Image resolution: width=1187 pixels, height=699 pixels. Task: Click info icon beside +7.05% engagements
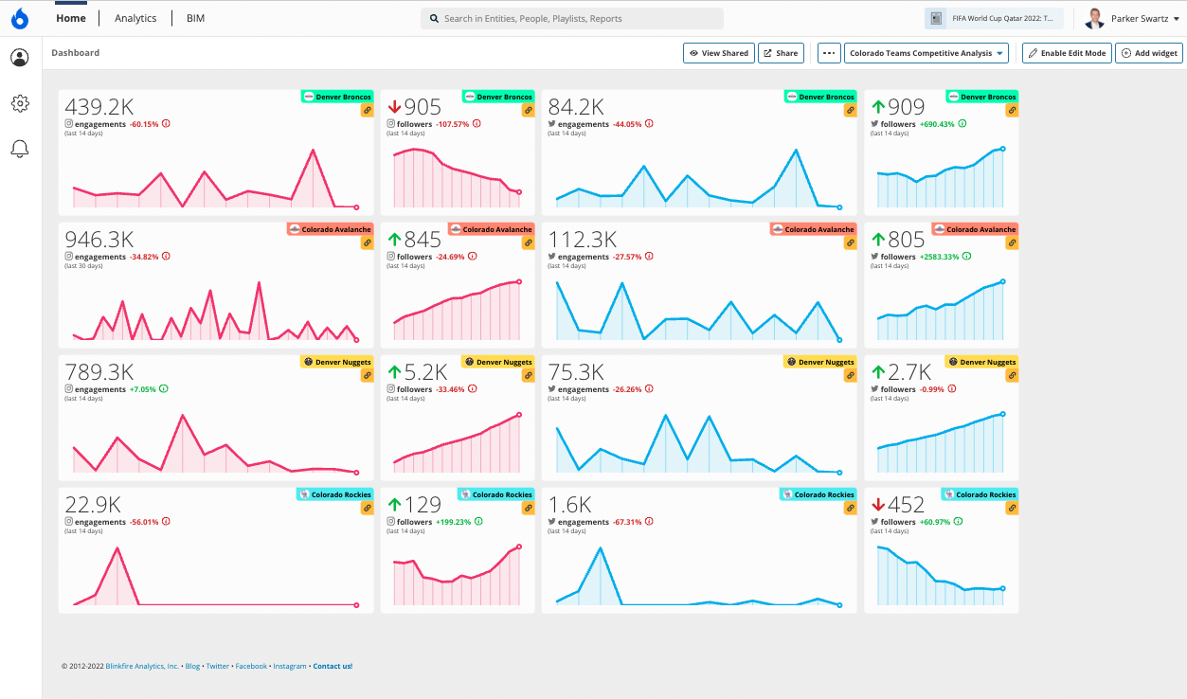164,389
